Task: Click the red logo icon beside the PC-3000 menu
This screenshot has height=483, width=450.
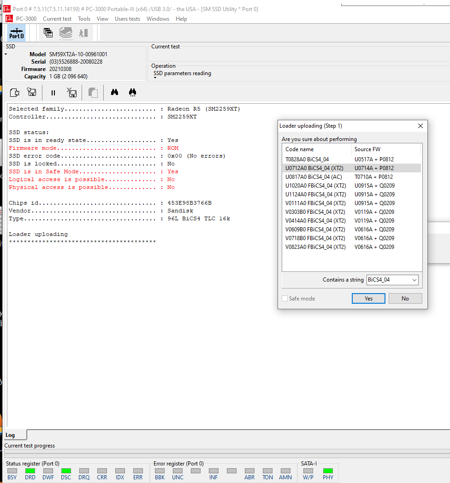Action: point(9,18)
